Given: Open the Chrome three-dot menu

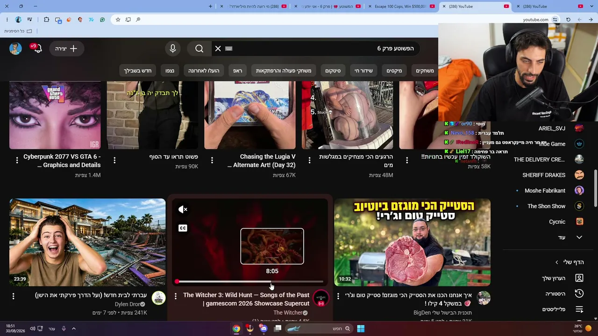Looking at the screenshot, I should [7, 20].
